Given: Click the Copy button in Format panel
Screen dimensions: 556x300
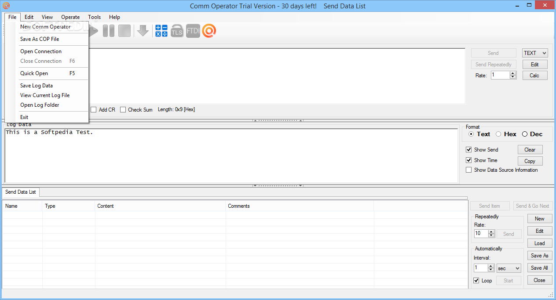Looking at the screenshot, I should pos(530,161).
